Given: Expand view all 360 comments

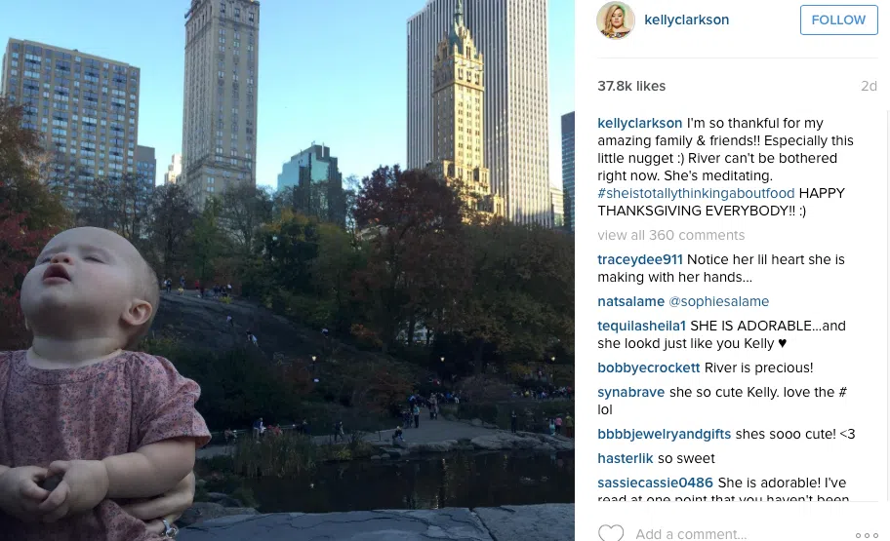Looking at the screenshot, I should [670, 235].
